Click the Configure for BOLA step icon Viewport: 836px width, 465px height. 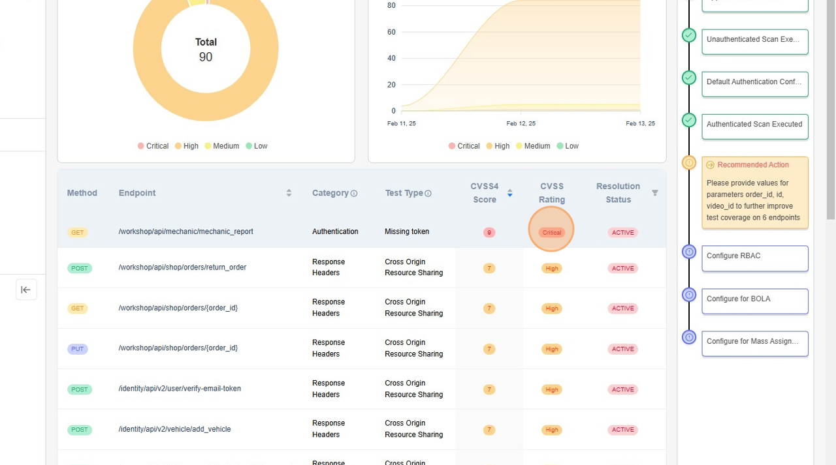pyautogui.click(x=689, y=295)
